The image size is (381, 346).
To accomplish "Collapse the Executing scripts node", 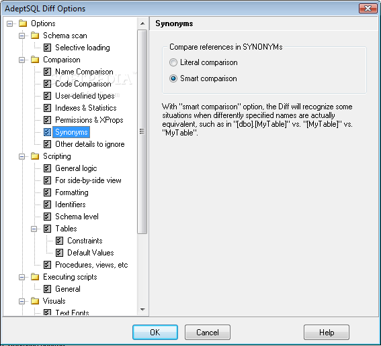I will point(22,277).
